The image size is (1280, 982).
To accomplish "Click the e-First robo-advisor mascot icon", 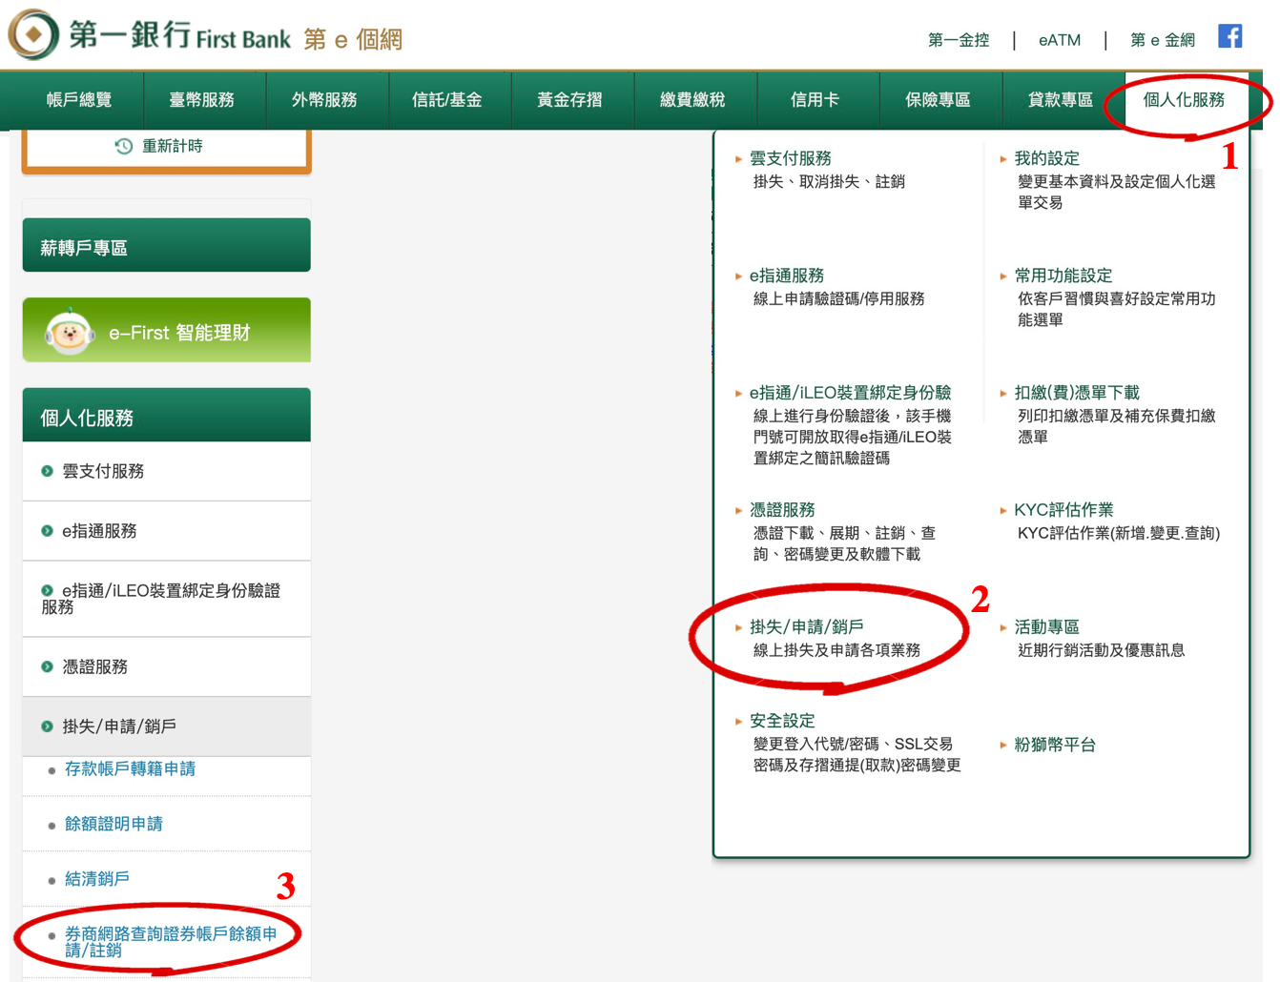I will 69,333.
